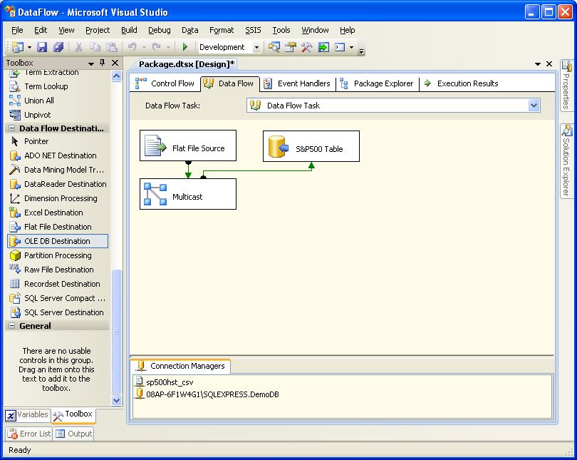577x460 pixels.
Task: Click the Redo toolbar icon
Action: (157, 47)
